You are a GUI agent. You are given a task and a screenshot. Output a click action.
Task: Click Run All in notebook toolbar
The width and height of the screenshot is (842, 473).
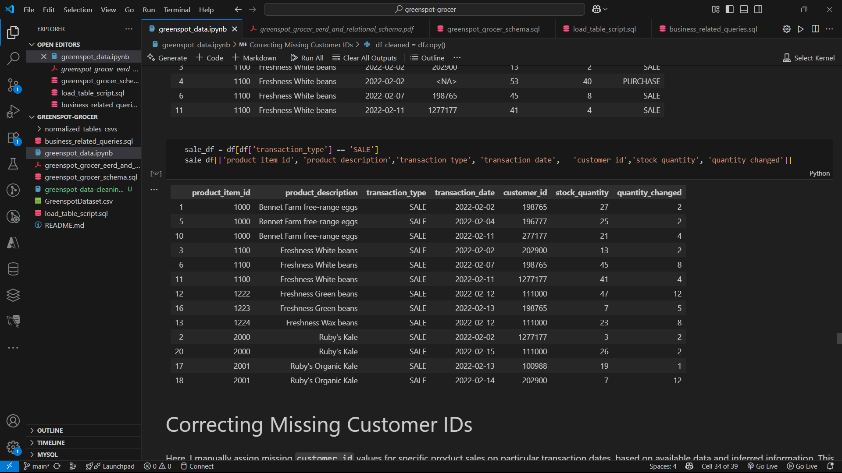pyautogui.click(x=307, y=58)
